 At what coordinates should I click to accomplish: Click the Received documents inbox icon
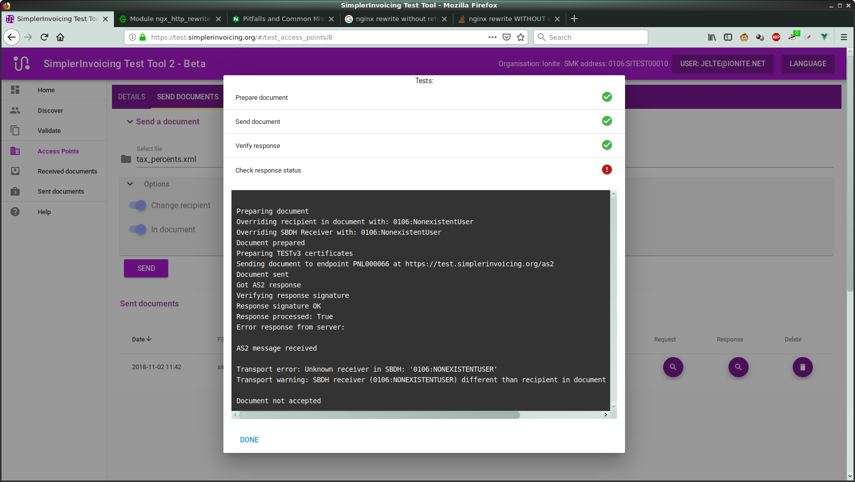pos(15,171)
